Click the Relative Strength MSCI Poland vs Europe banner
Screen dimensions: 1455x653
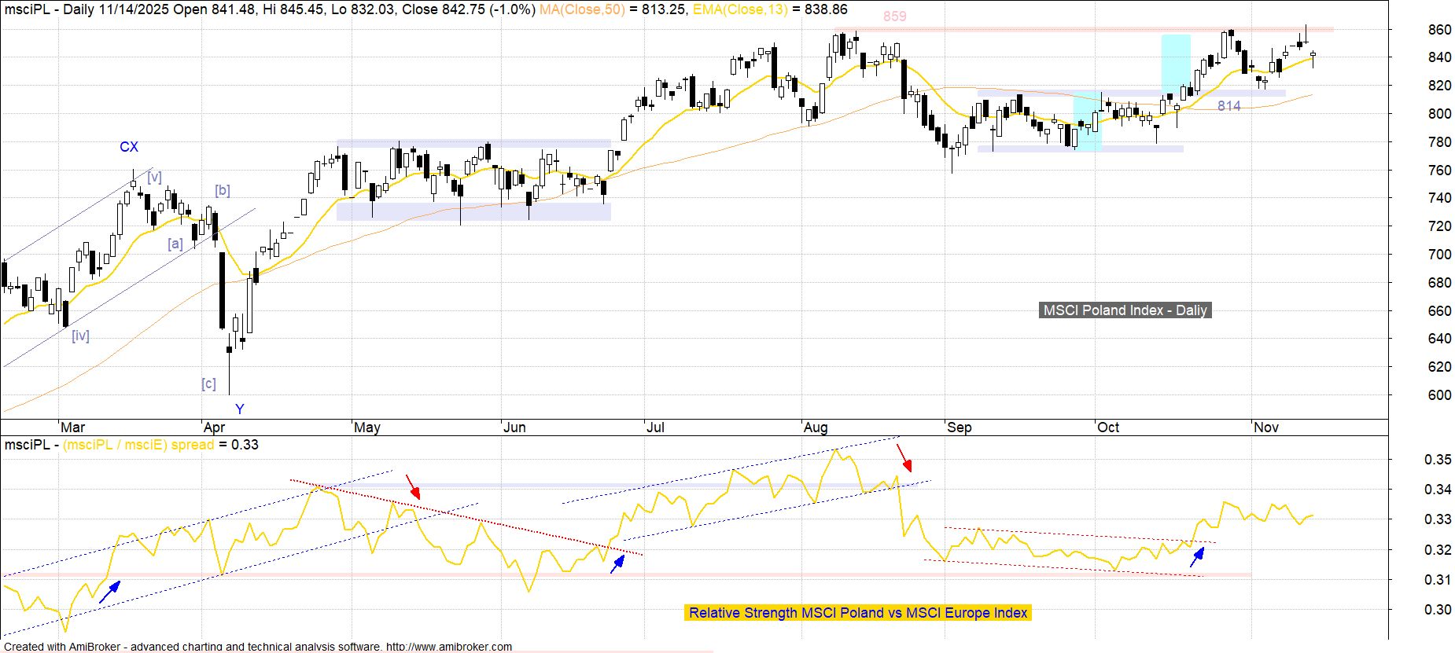[x=857, y=613]
